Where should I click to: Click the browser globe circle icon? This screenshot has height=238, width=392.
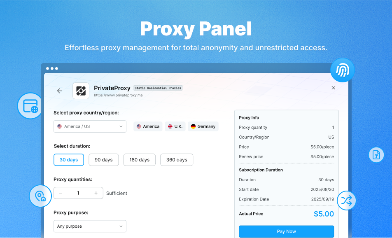point(30,106)
